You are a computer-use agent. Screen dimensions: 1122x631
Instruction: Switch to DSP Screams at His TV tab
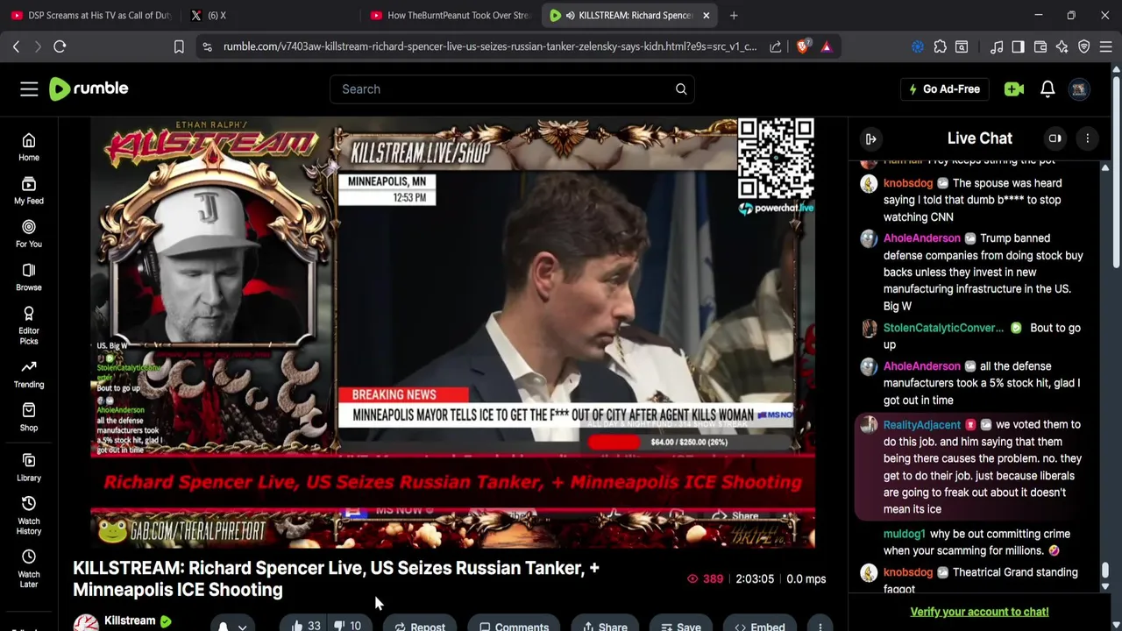click(91, 15)
